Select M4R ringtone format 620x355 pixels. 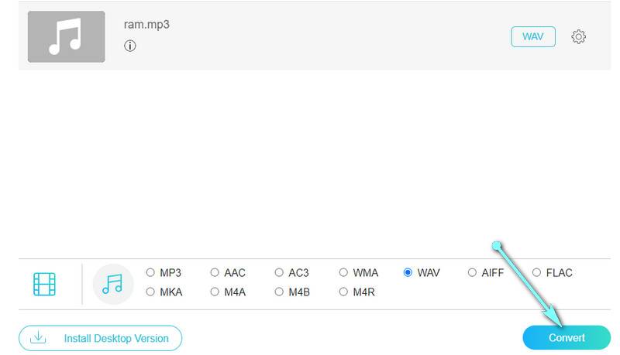coord(343,292)
